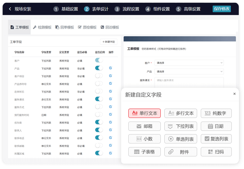
Task: Choose the 子表格 field type
Action: click(145, 152)
